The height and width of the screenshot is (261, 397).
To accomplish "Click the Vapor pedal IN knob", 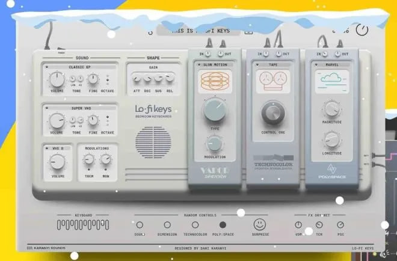I will tap(208, 54).
